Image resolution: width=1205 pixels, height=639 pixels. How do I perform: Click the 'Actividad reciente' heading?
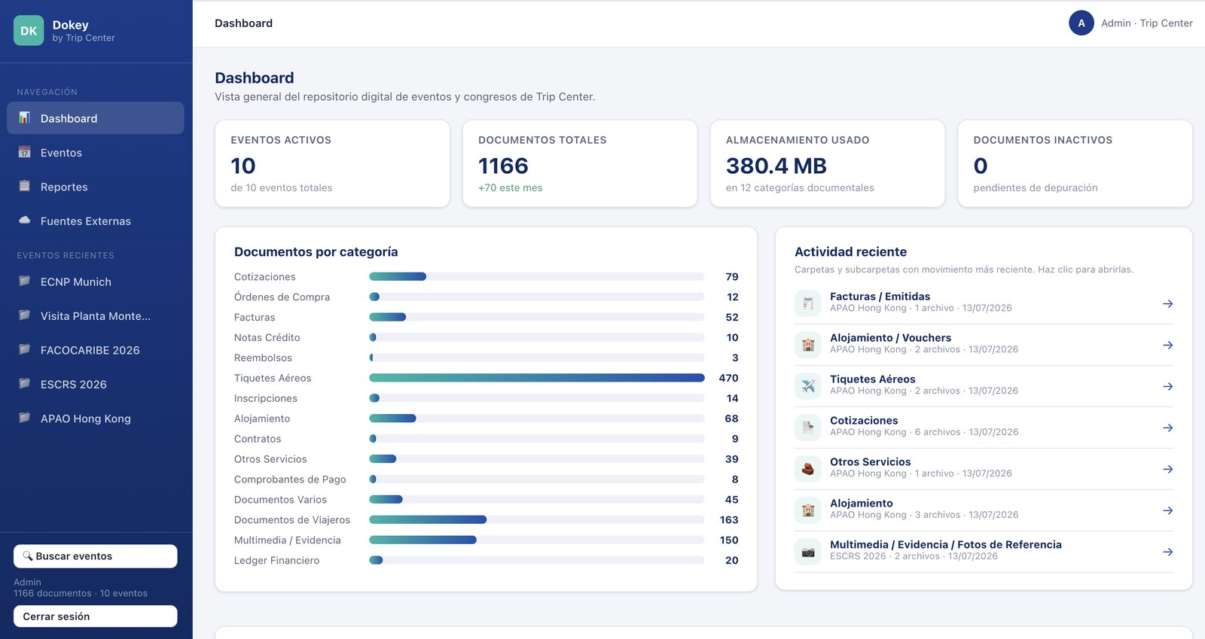coord(851,252)
